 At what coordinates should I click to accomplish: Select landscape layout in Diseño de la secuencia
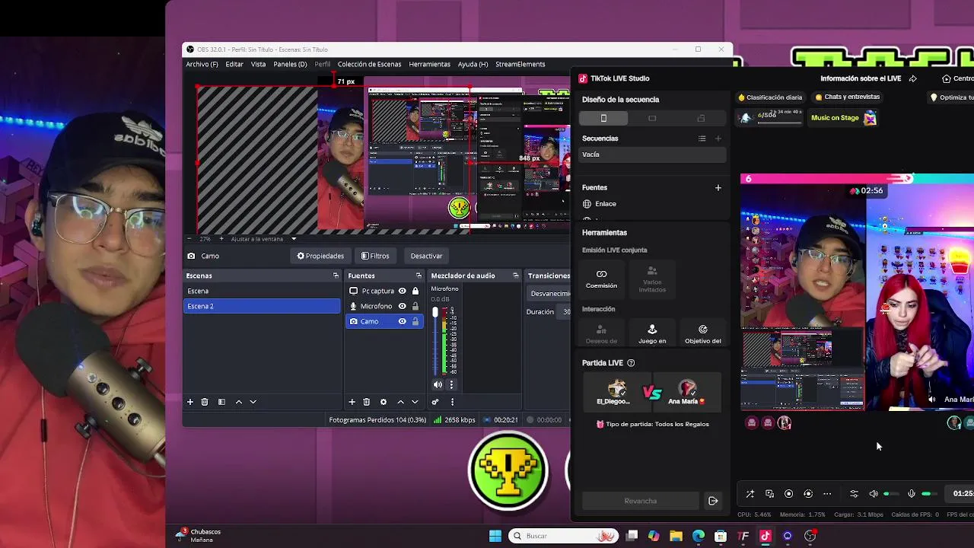[x=652, y=118]
